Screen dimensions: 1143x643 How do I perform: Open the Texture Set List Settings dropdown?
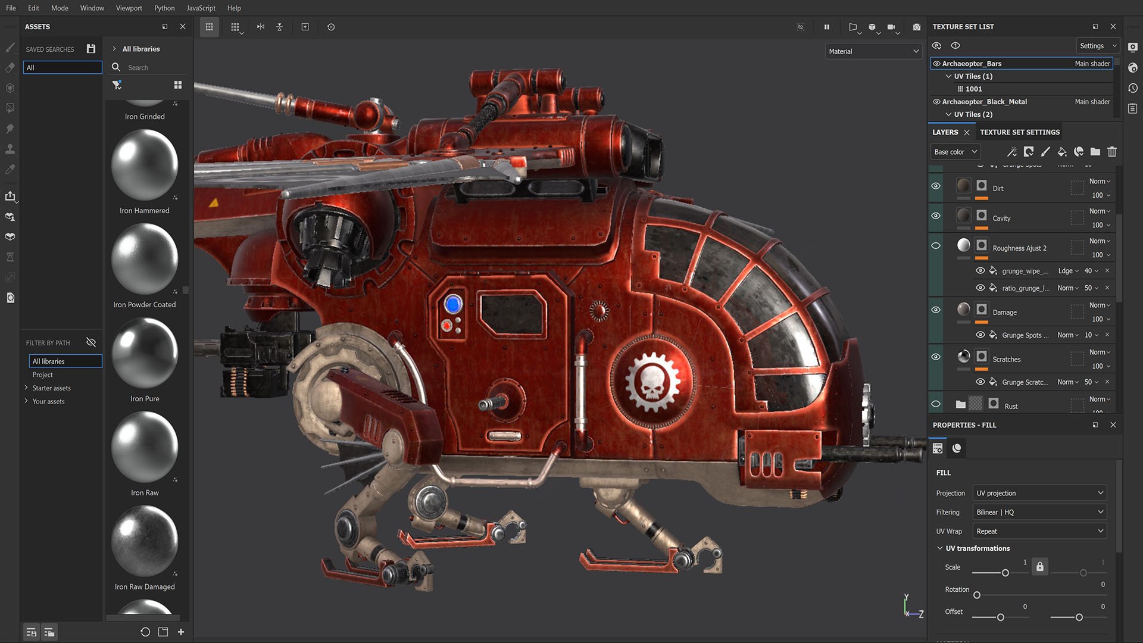point(1098,46)
